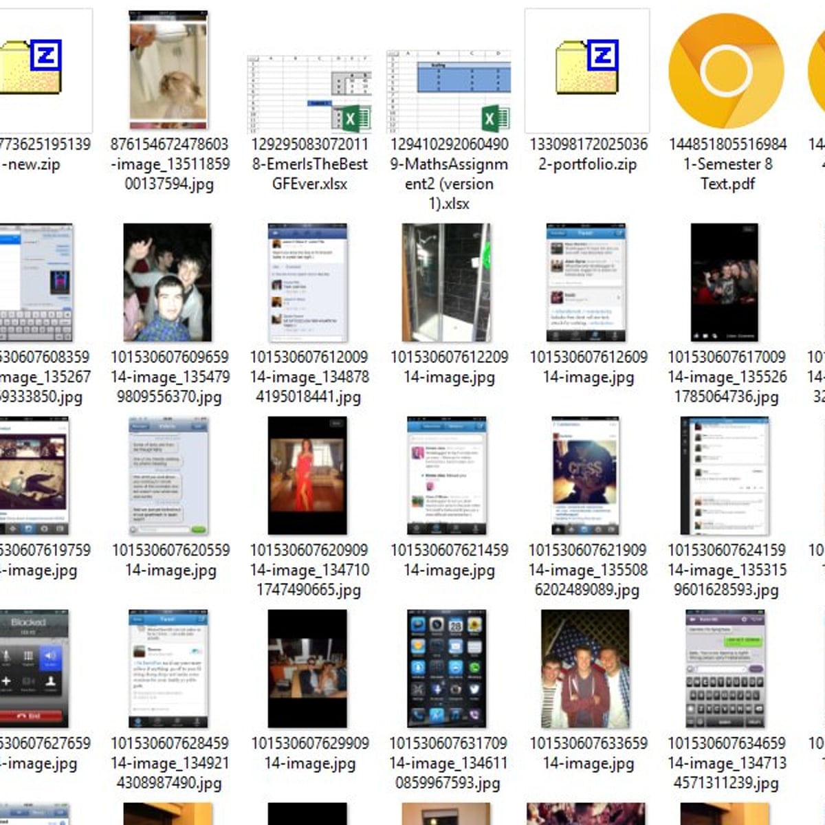Open the woman in red dress photo
Image resolution: width=825 pixels, height=825 pixels.
[309, 475]
